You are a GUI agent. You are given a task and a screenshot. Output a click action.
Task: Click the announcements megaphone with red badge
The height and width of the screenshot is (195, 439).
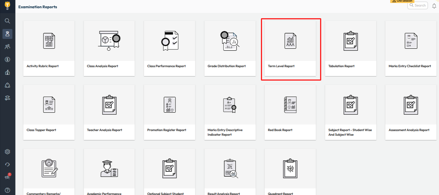tap(7, 177)
